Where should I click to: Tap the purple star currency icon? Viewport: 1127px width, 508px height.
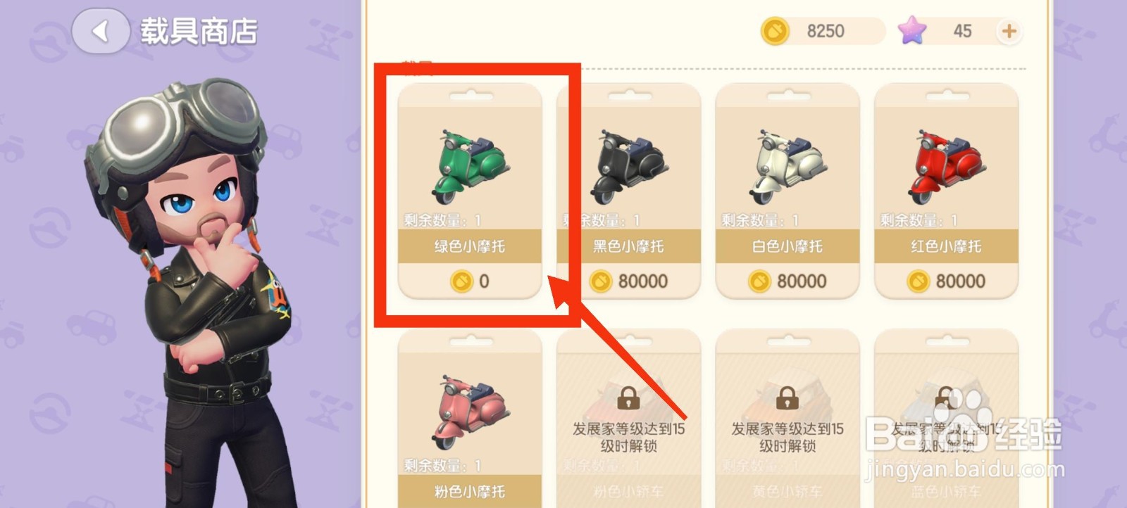click(911, 31)
